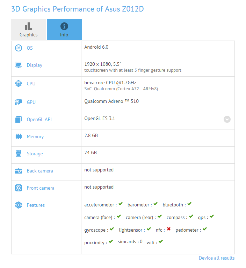246x268 pixels.
Task: Click the SoC: Qualcomm Cortex A72 text
Action: [x=121, y=89]
